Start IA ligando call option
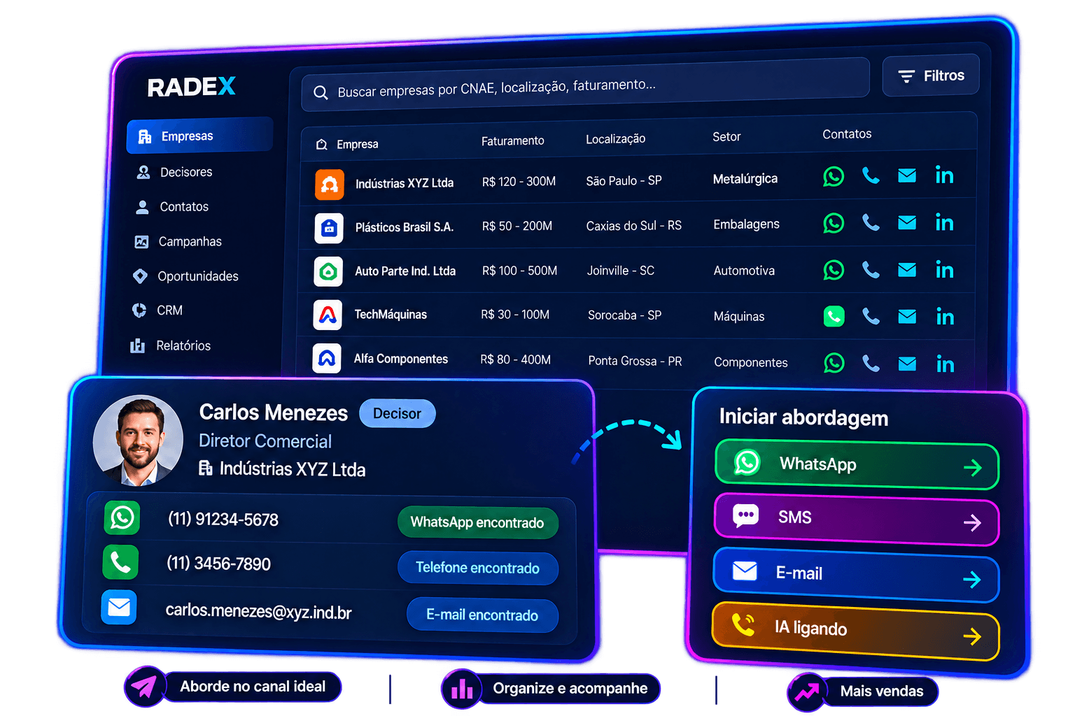1075x716 pixels. click(x=855, y=631)
